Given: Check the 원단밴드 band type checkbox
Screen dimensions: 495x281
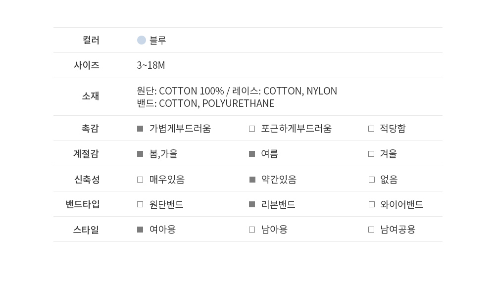Looking at the screenshot, I should pyautogui.click(x=140, y=204).
